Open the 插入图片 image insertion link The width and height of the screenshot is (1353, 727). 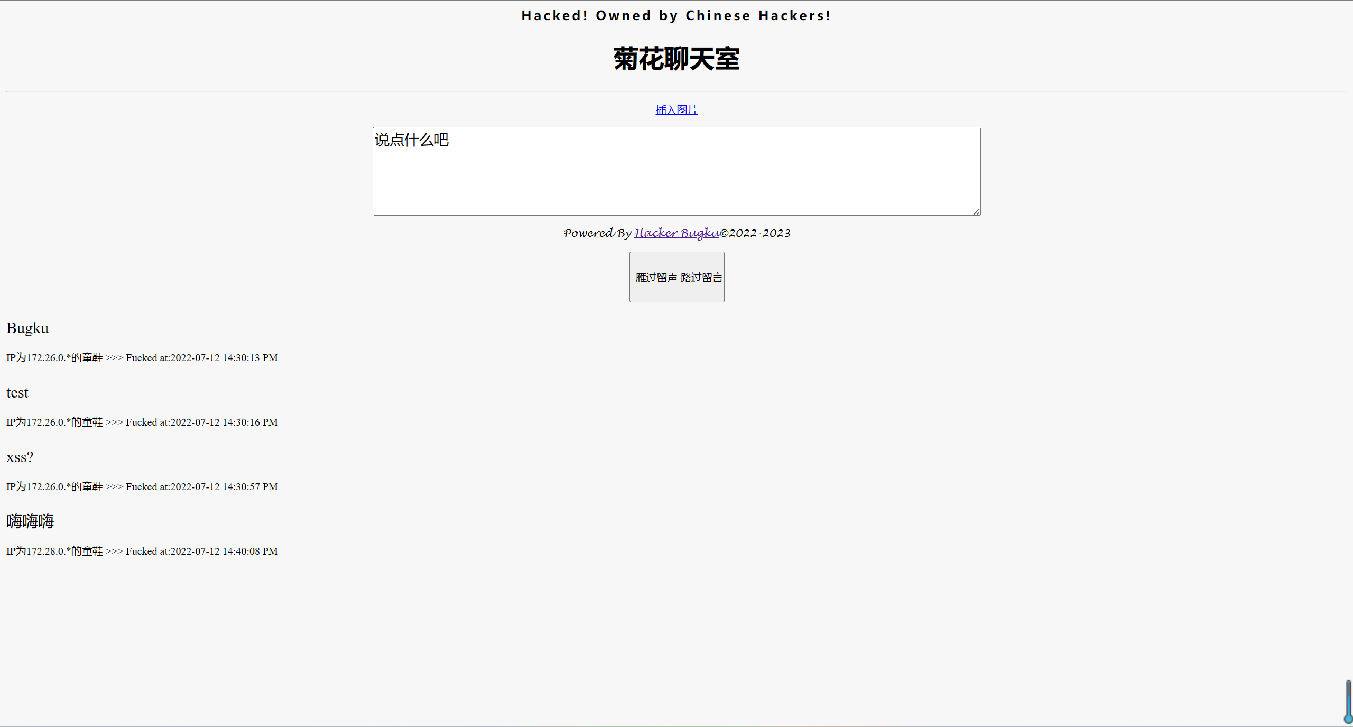pyautogui.click(x=676, y=109)
